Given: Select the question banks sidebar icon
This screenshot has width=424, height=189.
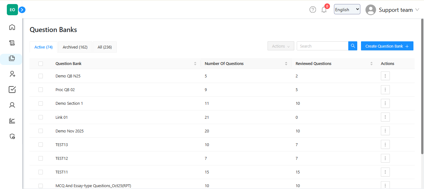Looking at the screenshot, I should click(12, 58).
